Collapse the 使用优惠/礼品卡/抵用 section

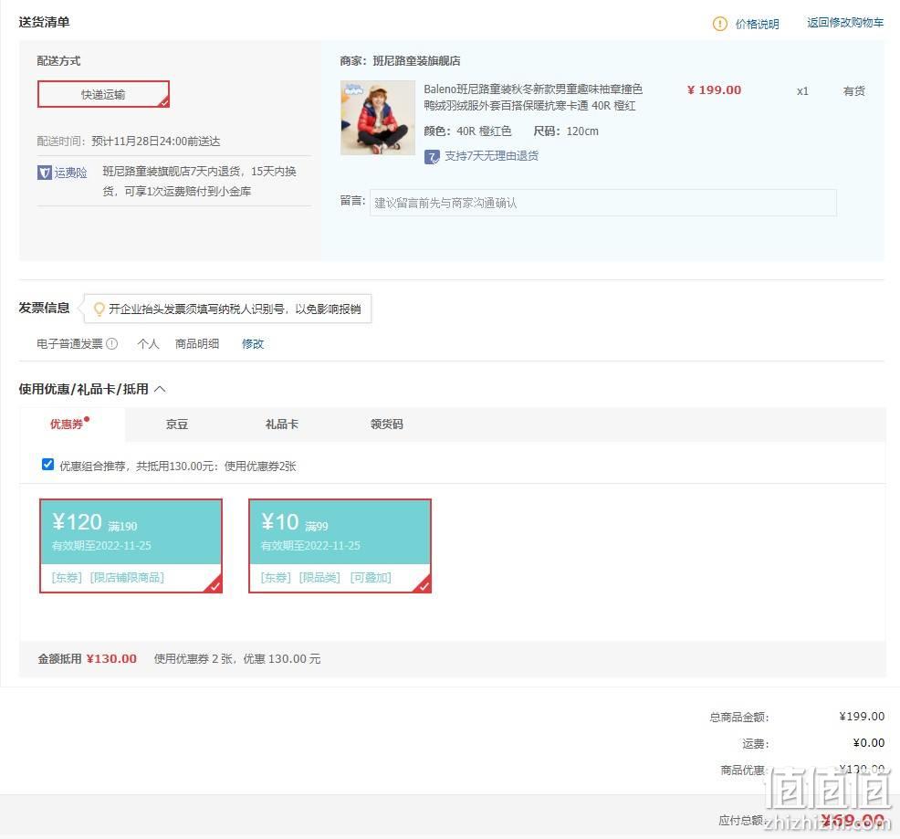[x=160, y=389]
